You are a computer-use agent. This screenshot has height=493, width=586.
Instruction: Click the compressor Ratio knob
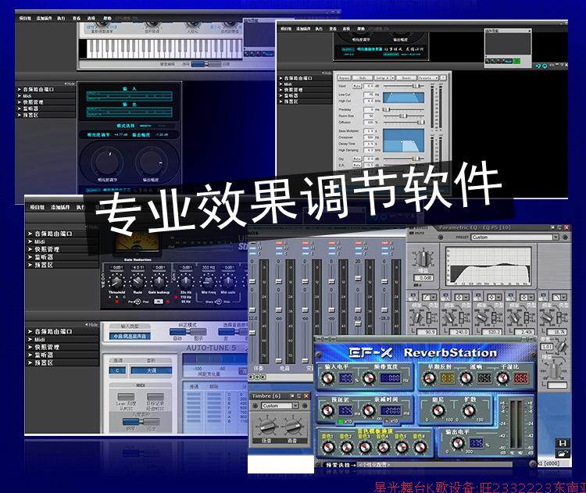[138, 281]
